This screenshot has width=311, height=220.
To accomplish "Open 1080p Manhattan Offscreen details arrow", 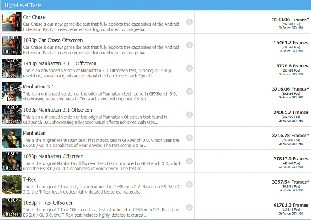I will point(190,161).
